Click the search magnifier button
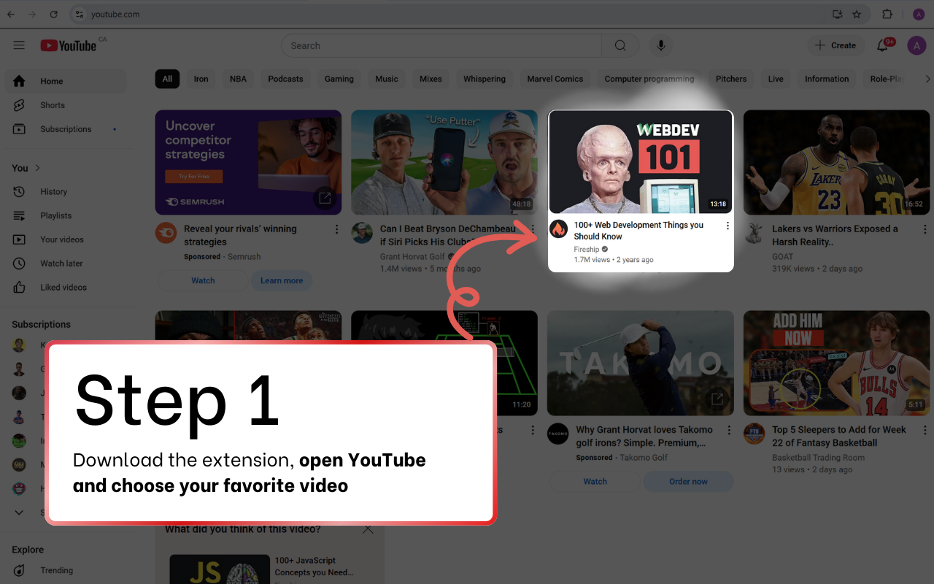 620,45
